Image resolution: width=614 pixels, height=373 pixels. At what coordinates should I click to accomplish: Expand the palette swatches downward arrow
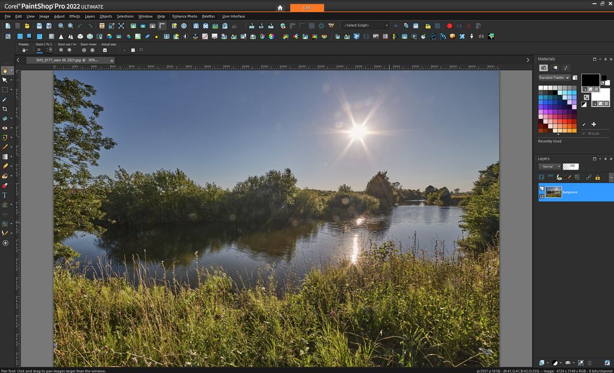[558, 134]
